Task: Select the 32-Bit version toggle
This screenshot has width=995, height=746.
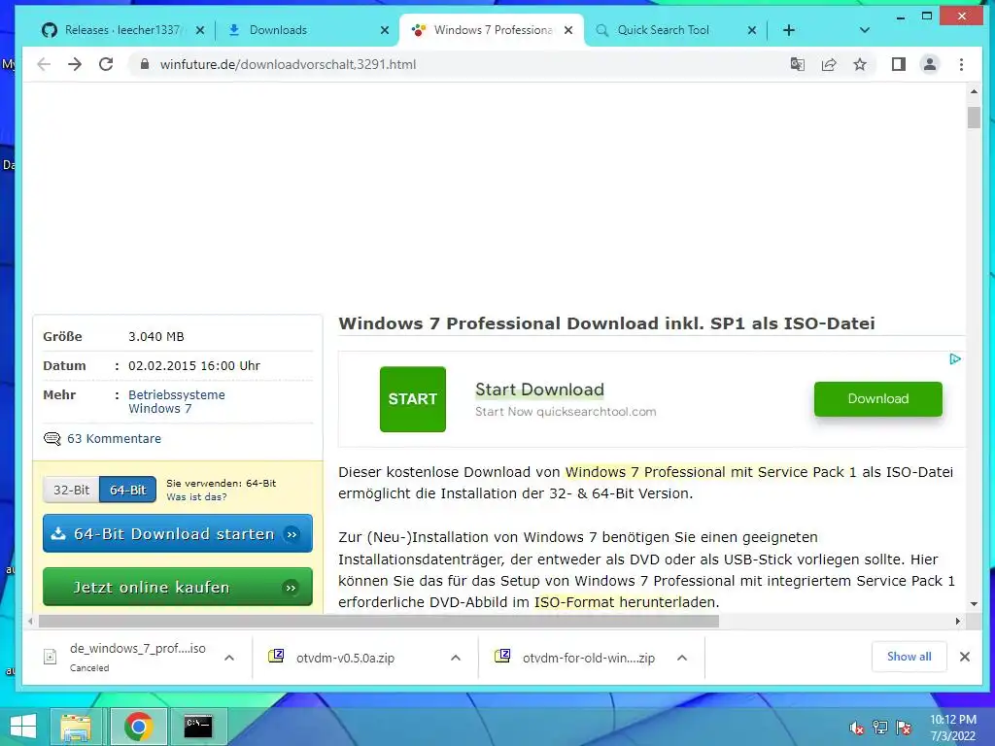Action: [x=71, y=490]
